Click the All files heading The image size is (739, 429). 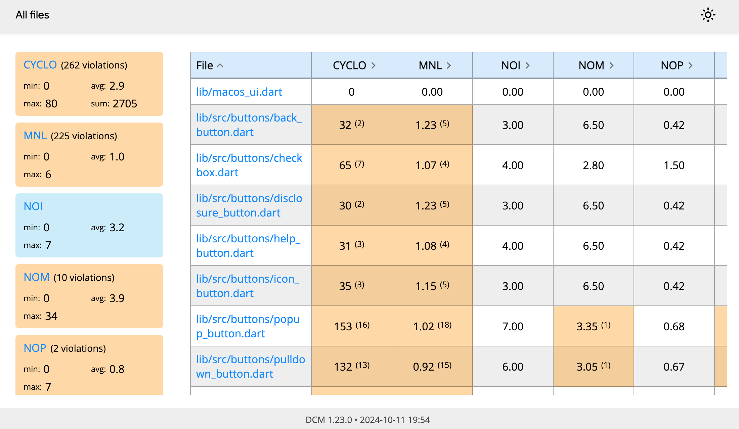pyautogui.click(x=32, y=15)
